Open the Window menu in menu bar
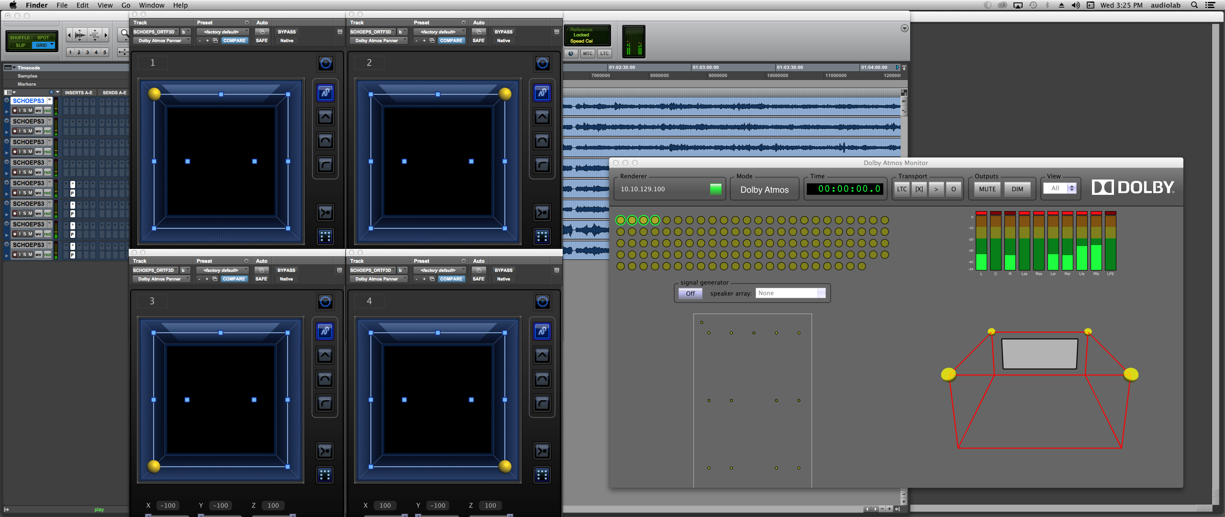The width and height of the screenshot is (1225, 517). coord(151,5)
